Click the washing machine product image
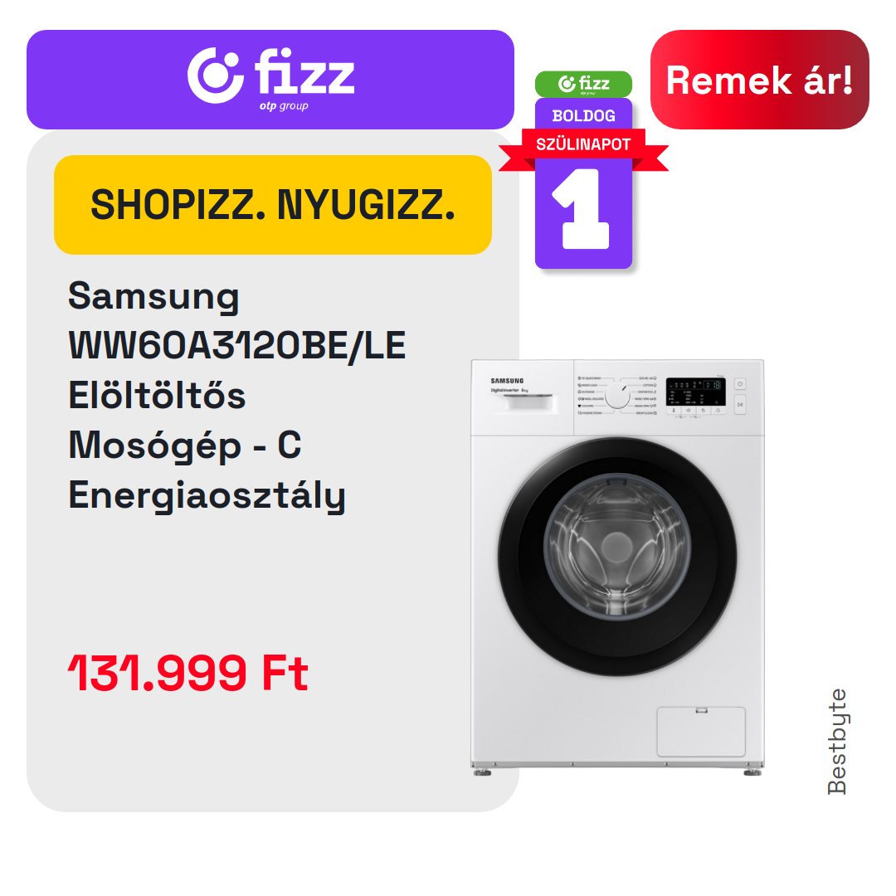The height and width of the screenshot is (896, 896). click(617, 567)
